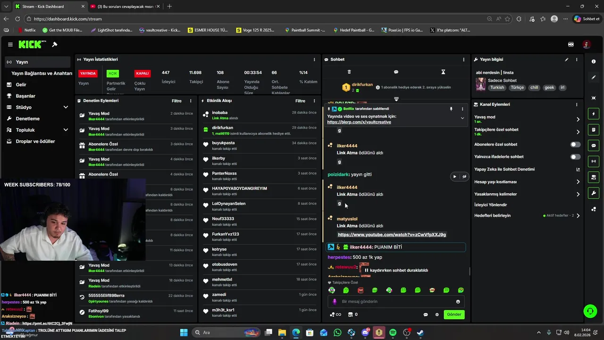Open the Windows Start button
This screenshot has width=604, height=340.
point(184,332)
